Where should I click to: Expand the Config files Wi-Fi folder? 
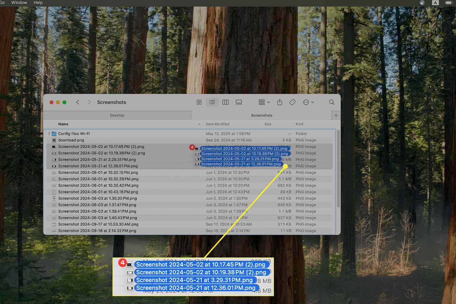click(49, 134)
